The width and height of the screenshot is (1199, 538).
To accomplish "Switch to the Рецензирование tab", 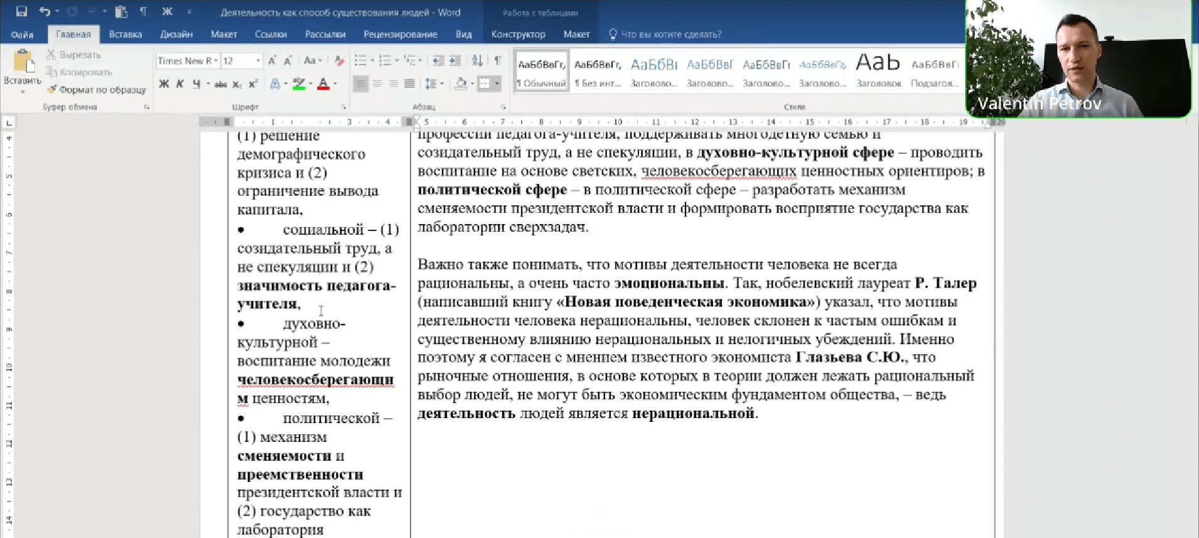I will (401, 35).
